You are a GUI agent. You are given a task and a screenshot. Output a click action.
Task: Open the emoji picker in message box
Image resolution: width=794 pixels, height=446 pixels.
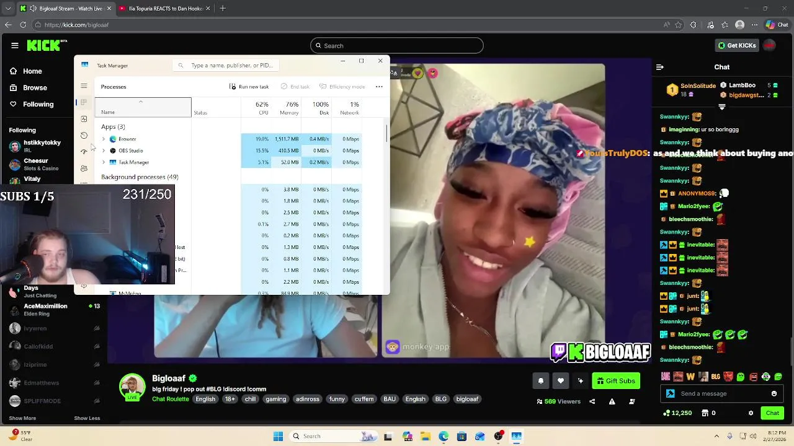(774, 393)
